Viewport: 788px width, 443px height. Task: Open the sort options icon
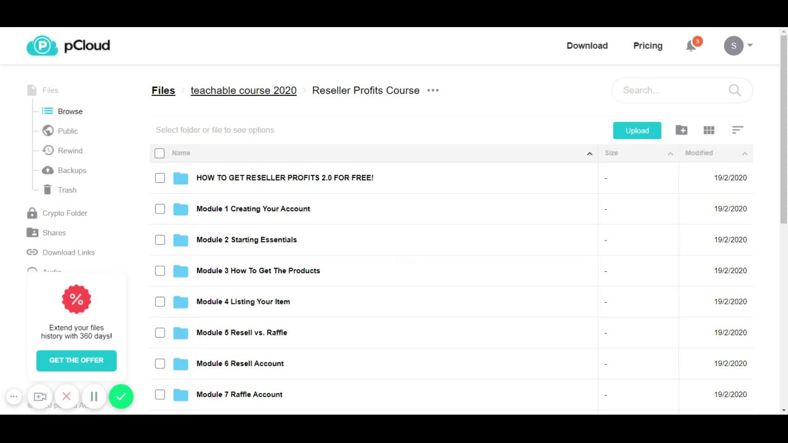738,130
